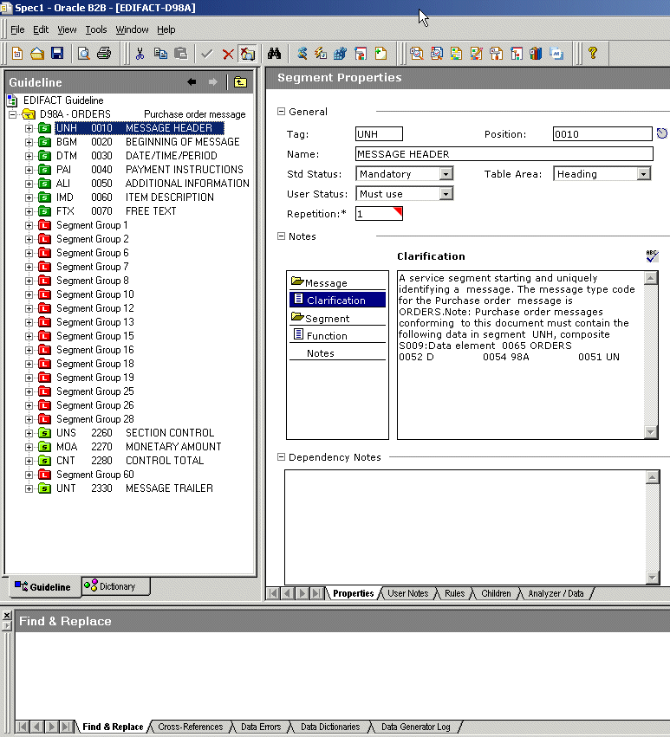
Task: Open the Data Generator Log tab
Action: coord(415,727)
